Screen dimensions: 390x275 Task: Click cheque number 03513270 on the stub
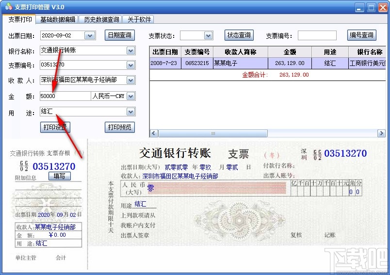(54, 166)
